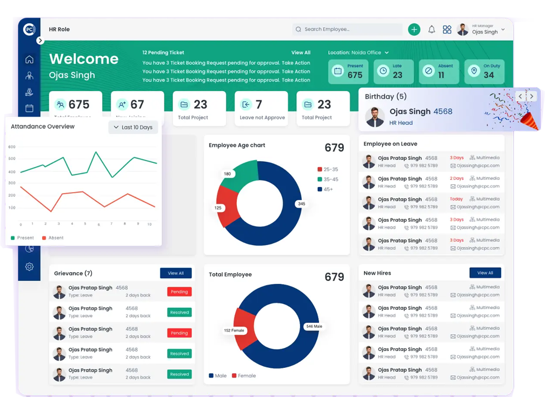Click the Late count card
The width and height of the screenshot is (545, 397).
click(393, 71)
